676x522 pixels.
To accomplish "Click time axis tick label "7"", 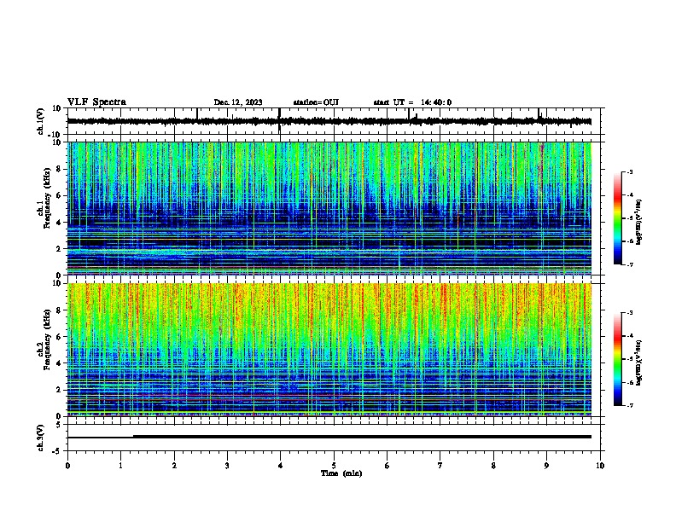I will click(x=440, y=466).
